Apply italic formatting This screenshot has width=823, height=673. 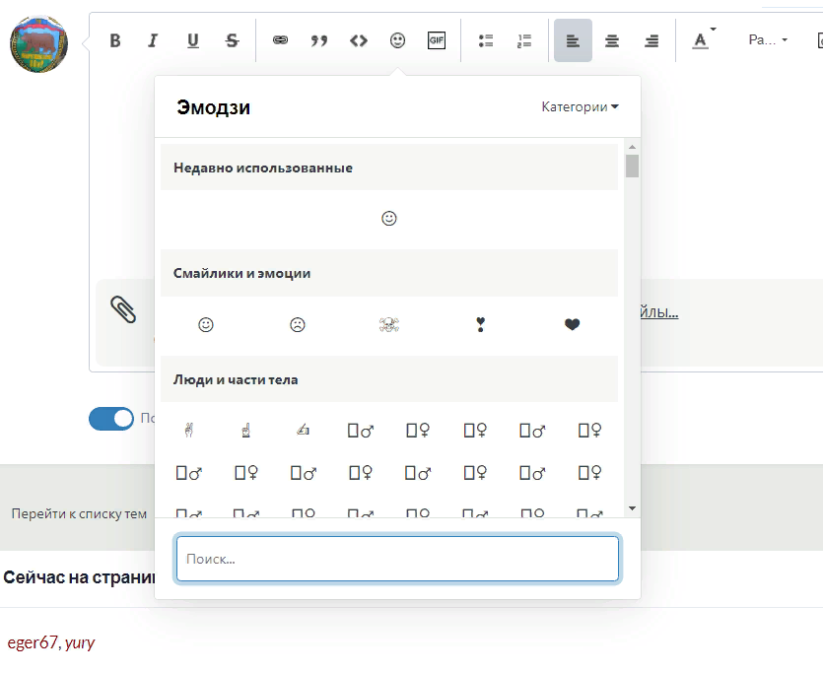pos(153,40)
